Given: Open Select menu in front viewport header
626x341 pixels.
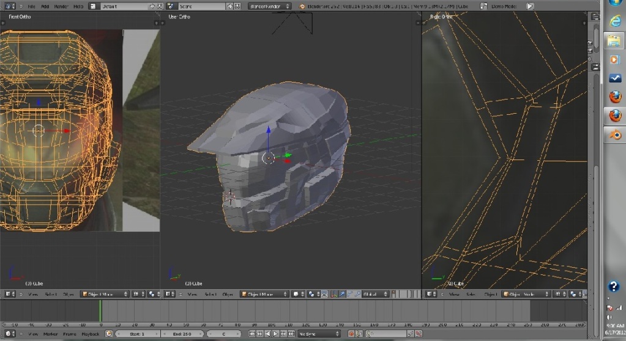Looking at the screenshot, I should (51, 295).
